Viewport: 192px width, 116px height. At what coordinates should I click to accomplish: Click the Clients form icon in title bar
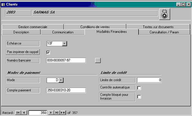[x=3, y=5]
